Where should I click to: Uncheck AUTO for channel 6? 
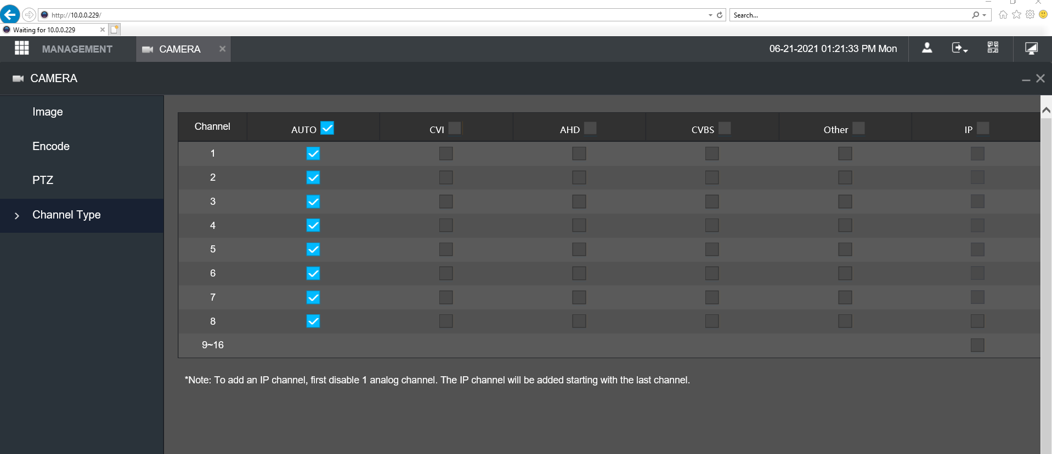(x=313, y=273)
